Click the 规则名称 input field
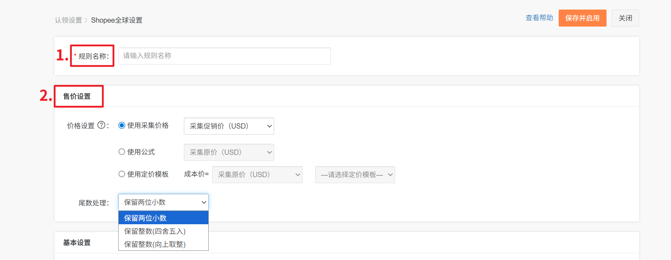 pos(224,56)
